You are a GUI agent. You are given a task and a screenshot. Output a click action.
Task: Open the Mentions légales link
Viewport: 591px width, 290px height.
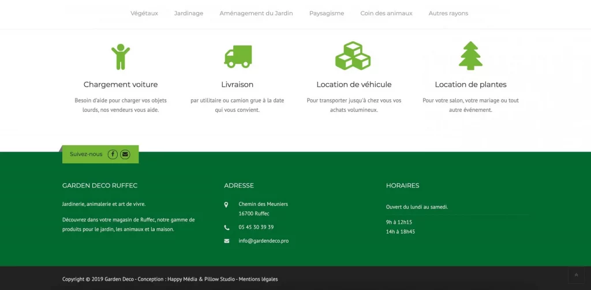[x=258, y=280]
